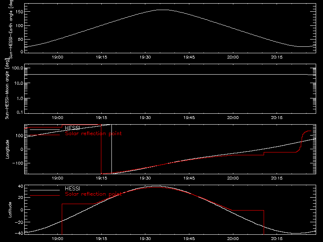Image resolution: width=323 pixels, height=242 pixels.
Task: Click the 100 tick on Longitude axis
Action: pos(20,136)
